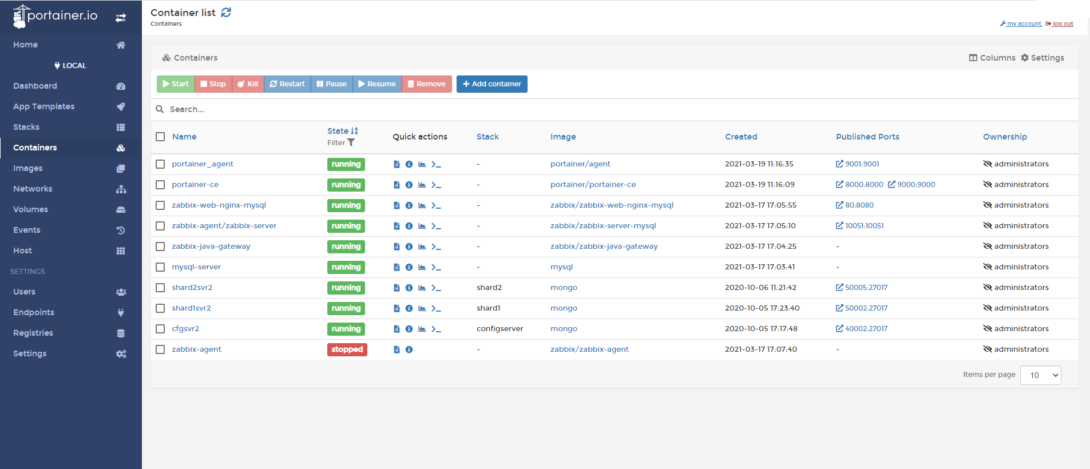The height and width of the screenshot is (469, 1090).
Task: Open published port 8000:8000
Action: pyautogui.click(x=859, y=185)
